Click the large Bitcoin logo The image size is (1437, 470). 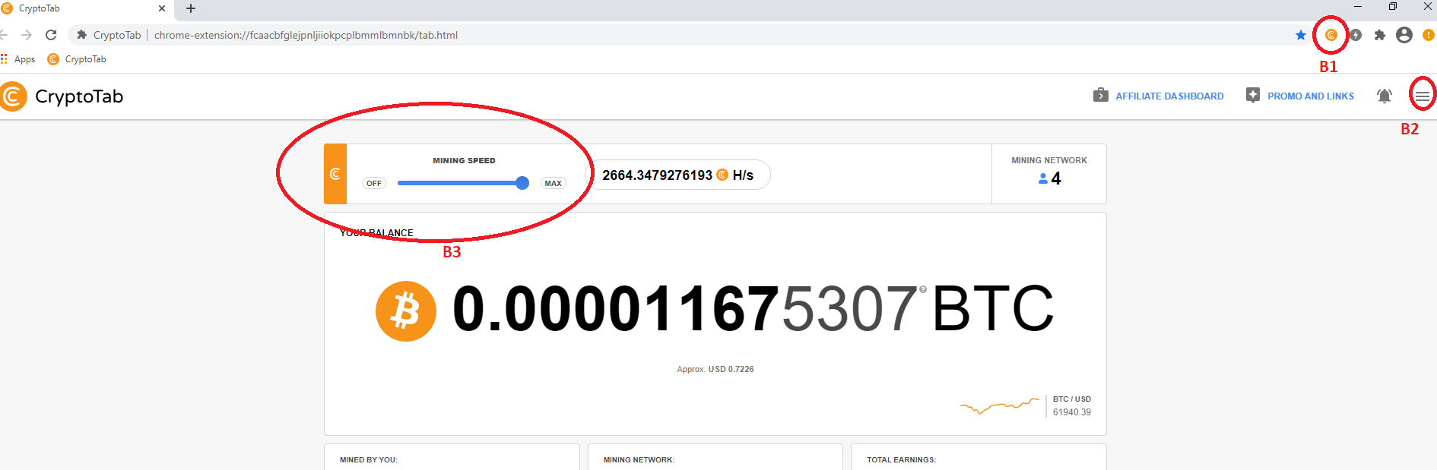[x=406, y=311]
